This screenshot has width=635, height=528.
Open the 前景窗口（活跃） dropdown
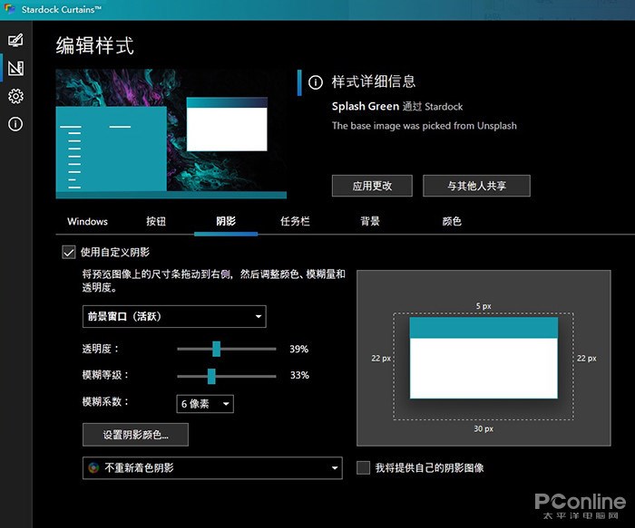174,316
